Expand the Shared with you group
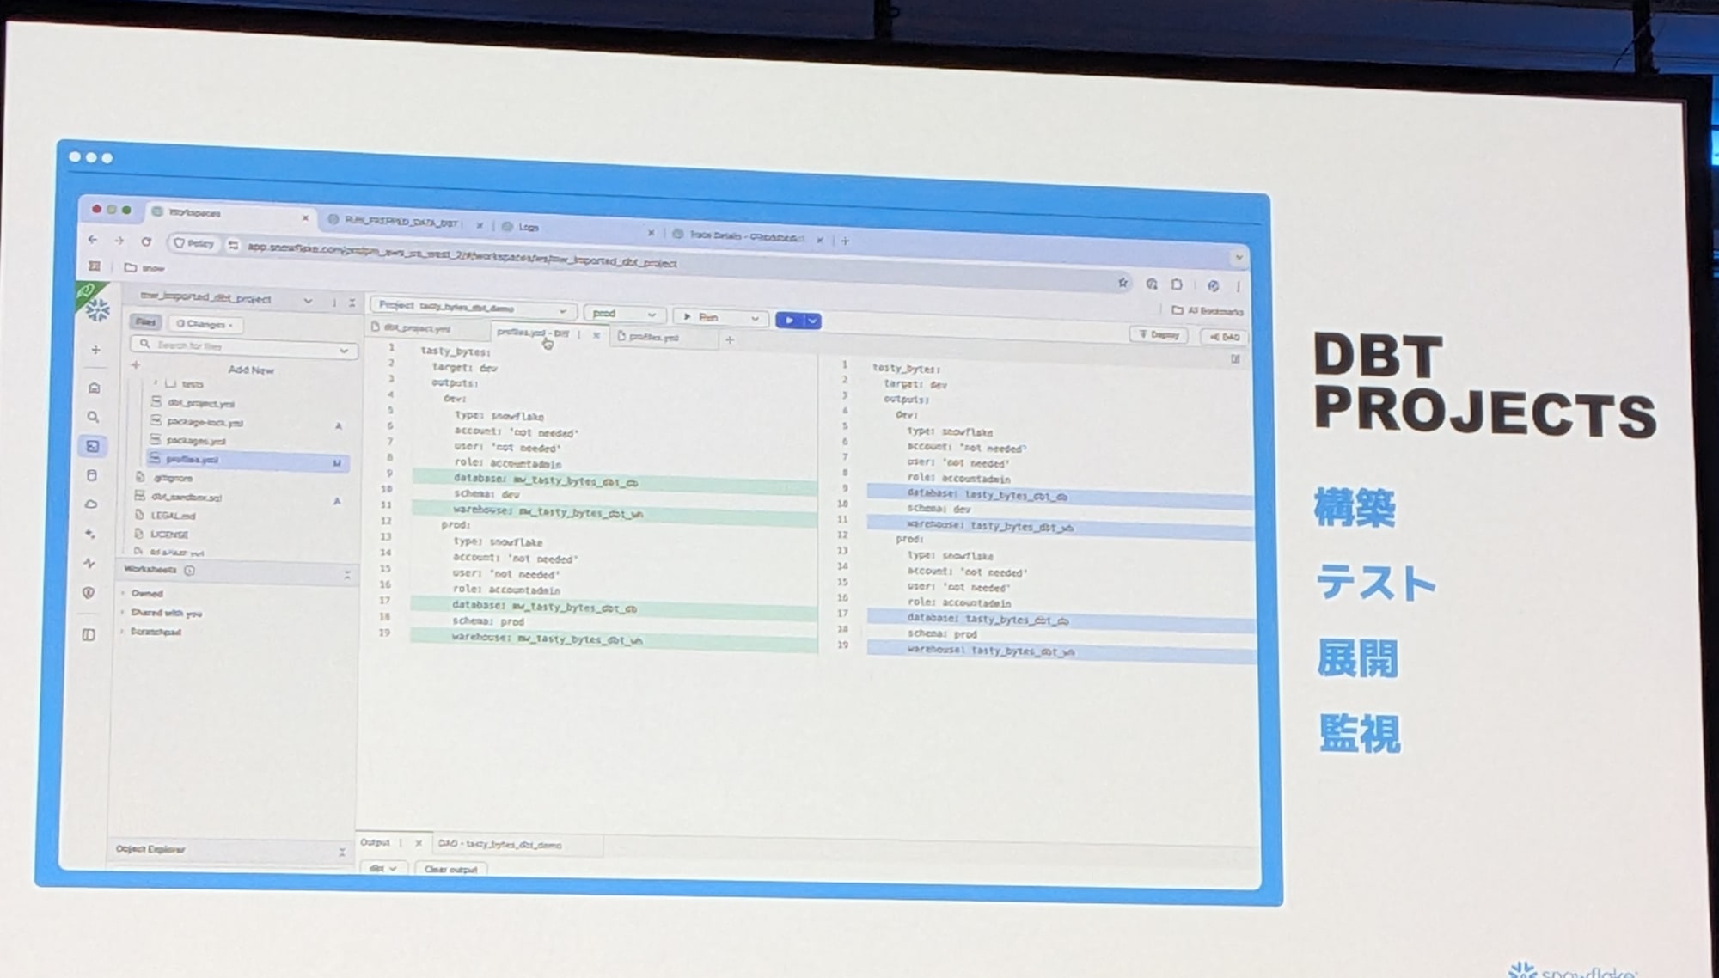Image resolution: width=1719 pixels, height=978 pixels. [x=162, y=613]
